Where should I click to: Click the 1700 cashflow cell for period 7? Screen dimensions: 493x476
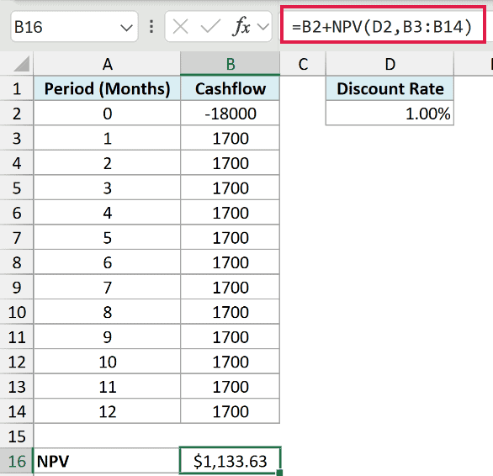[x=231, y=287]
